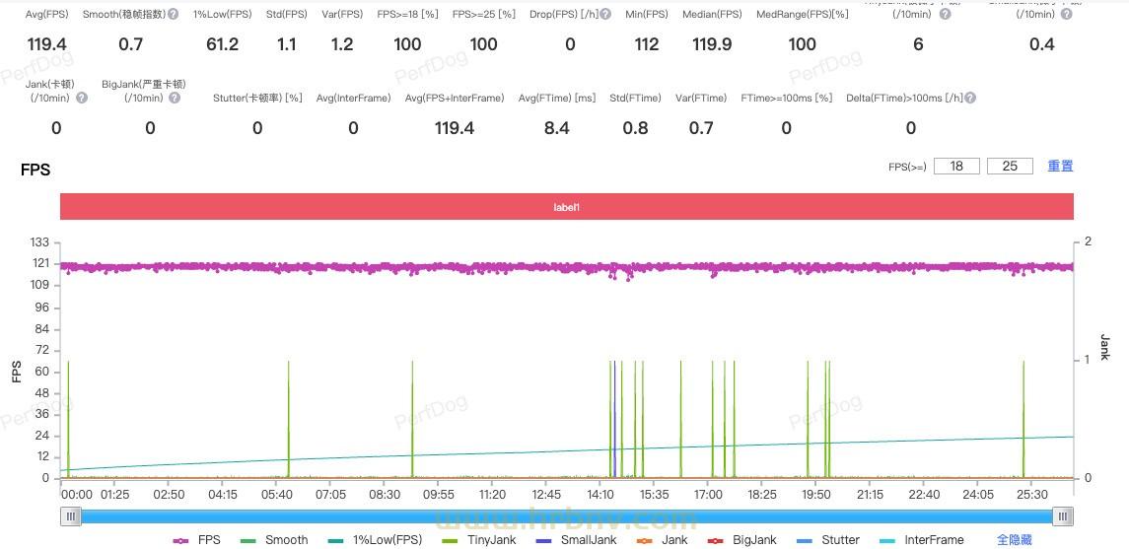Screen dimensions: 1129x549
Task: Click help icon after Delta(FTime)>100ms [/h]
Action: coord(970,98)
